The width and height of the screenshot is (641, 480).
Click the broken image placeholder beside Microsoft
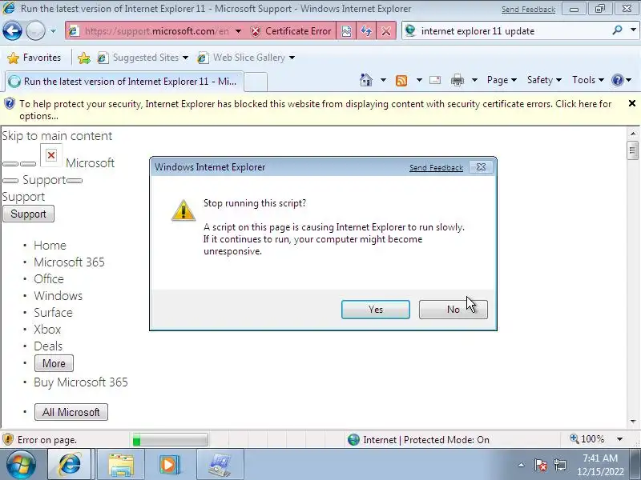click(x=51, y=155)
